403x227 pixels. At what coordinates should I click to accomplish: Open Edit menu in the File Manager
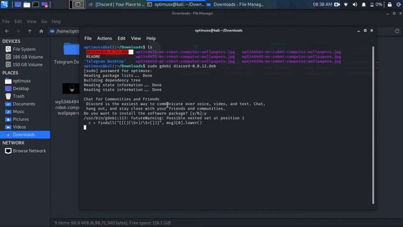coord(18,21)
